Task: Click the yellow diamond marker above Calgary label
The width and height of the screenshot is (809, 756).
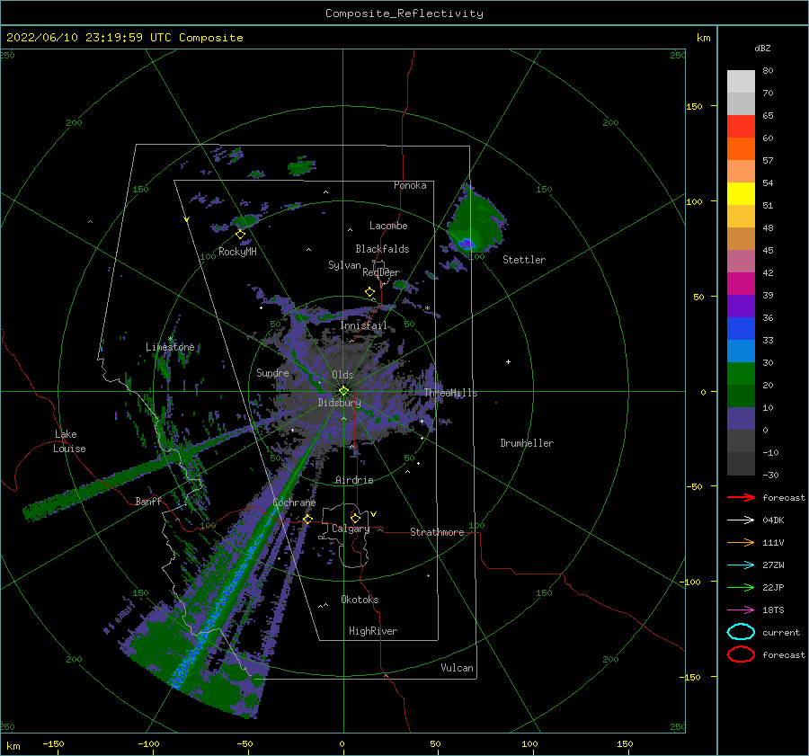Action: [x=355, y=518]
